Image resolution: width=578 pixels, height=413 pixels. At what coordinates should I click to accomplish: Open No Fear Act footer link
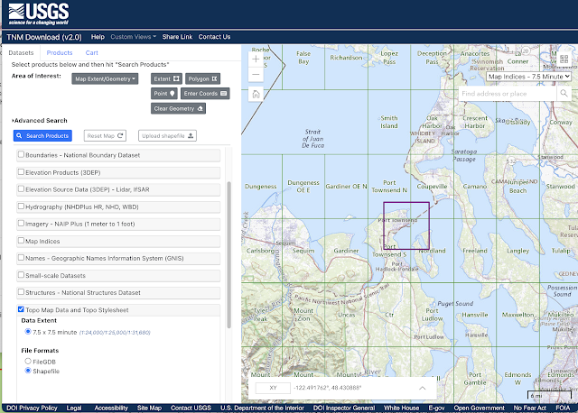coord(530,408)
